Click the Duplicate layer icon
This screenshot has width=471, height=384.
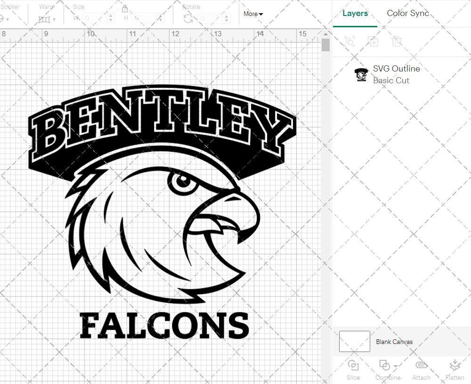click(x=373, y=41)
